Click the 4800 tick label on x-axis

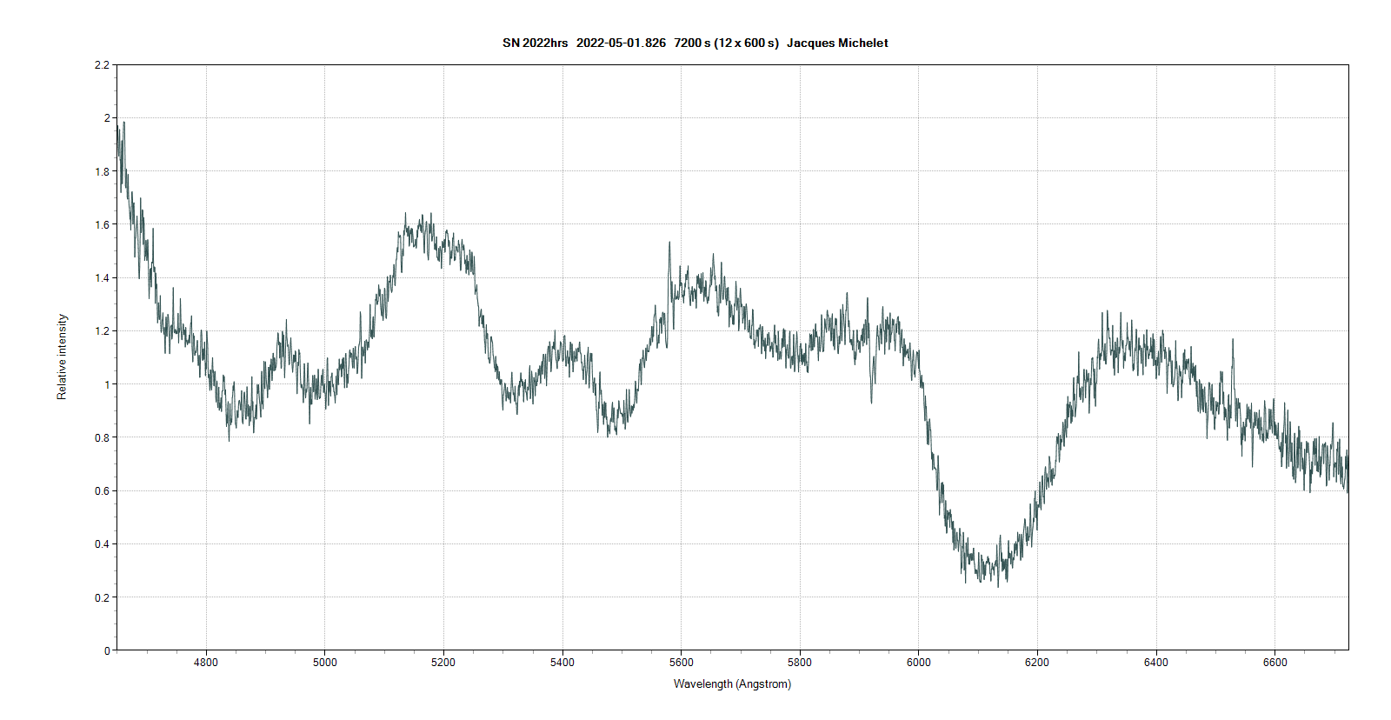coord(206,663)
